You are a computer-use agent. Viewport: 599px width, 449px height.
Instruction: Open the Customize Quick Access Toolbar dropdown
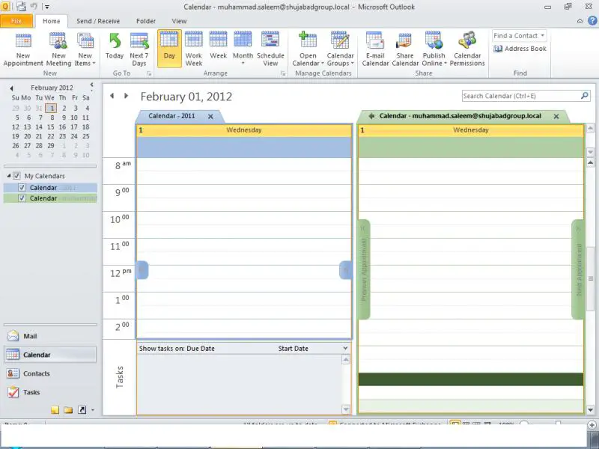pos(46,7)
